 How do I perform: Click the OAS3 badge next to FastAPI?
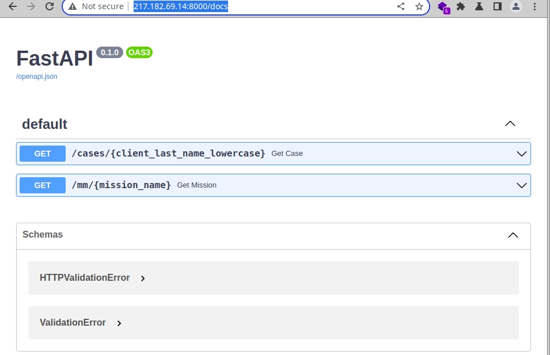(139, 52)
